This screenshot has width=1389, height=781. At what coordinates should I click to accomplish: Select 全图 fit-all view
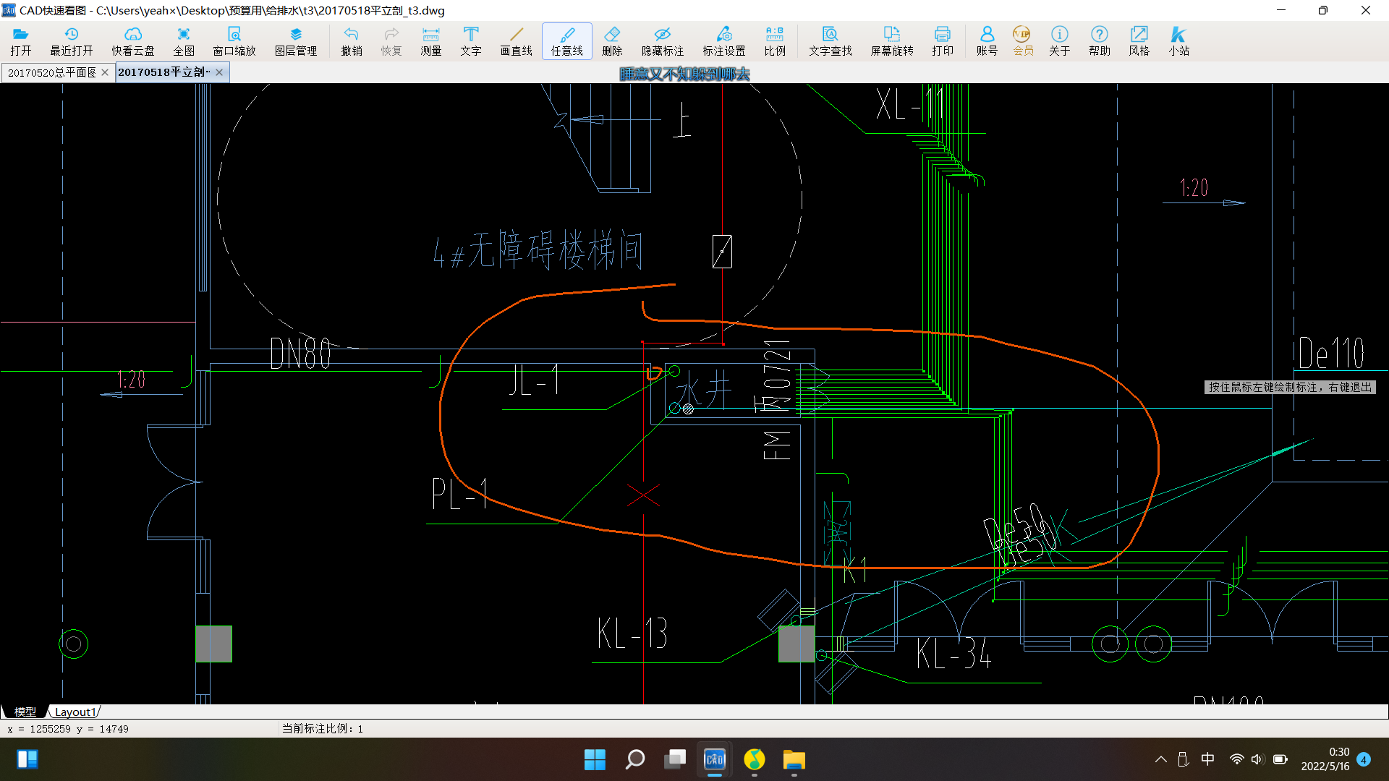click(x=184, y=41)
